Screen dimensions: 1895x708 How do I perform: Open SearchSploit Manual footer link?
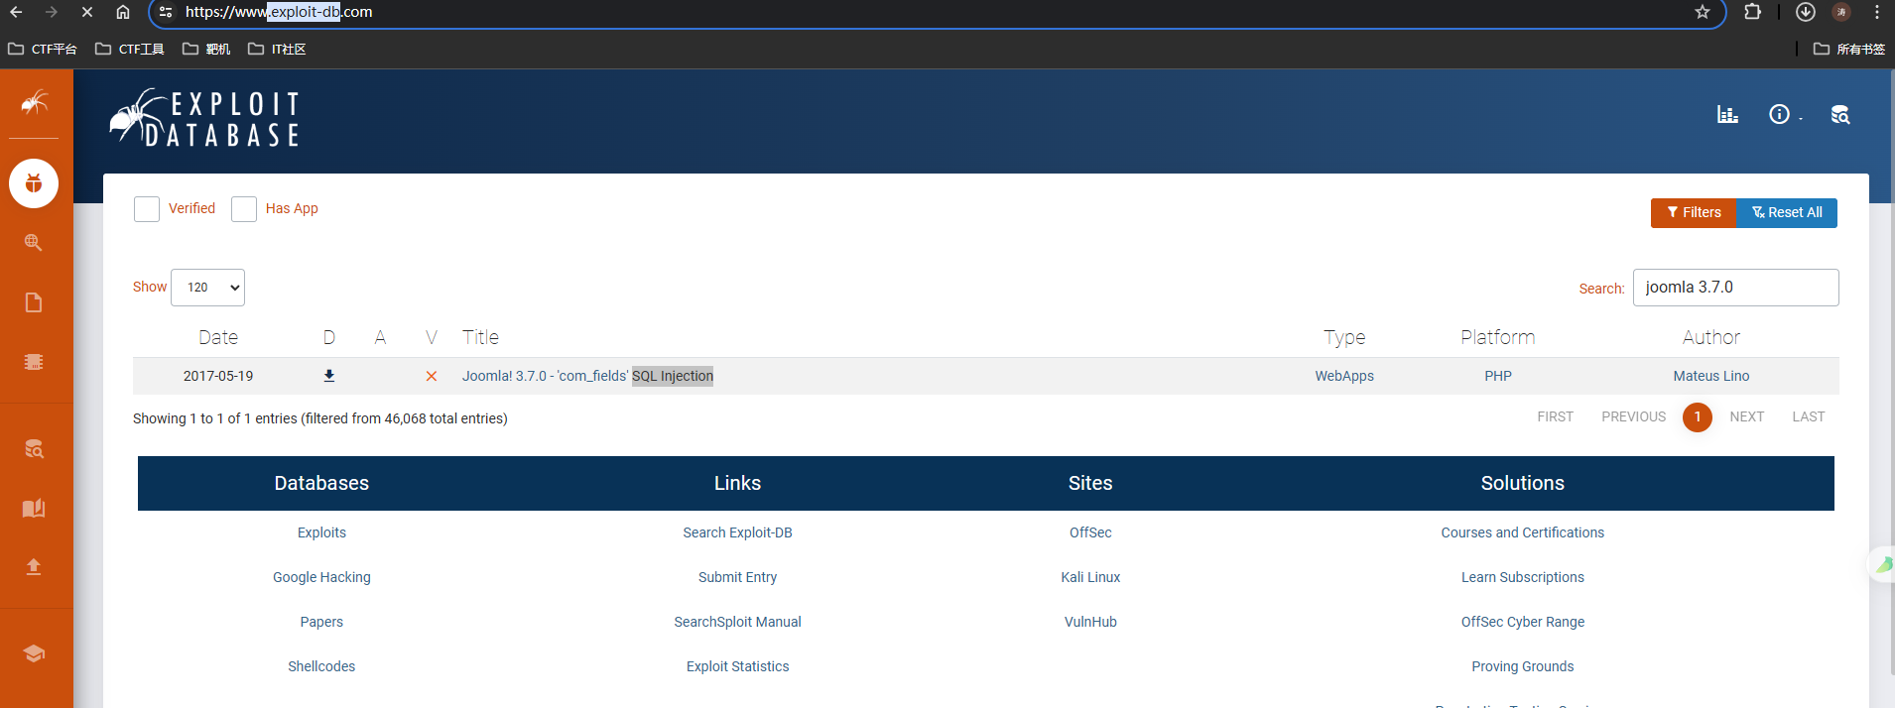pyautogui.click(x=737, y=622)
